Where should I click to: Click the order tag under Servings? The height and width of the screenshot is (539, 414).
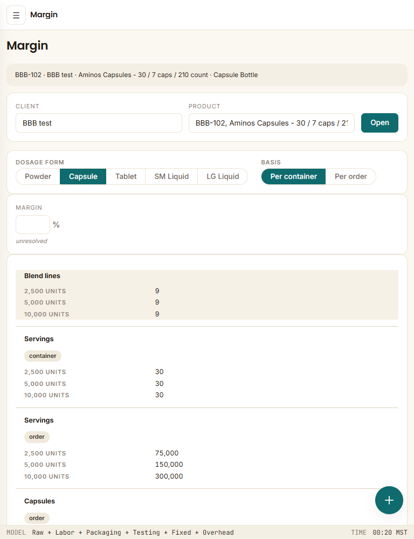pyautogui.click(x=37, y=437)
